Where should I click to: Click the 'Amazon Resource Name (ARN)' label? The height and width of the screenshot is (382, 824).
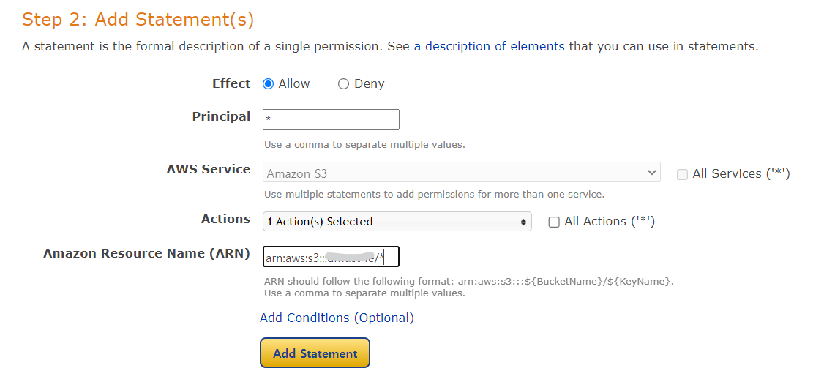[x=146, y=253]
